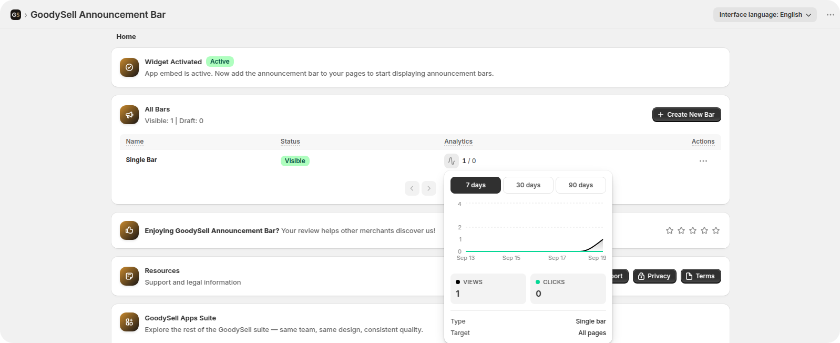Click the Analytics column header
The width and height of the screenshot is (840, 343).
[x=458, y=142]
